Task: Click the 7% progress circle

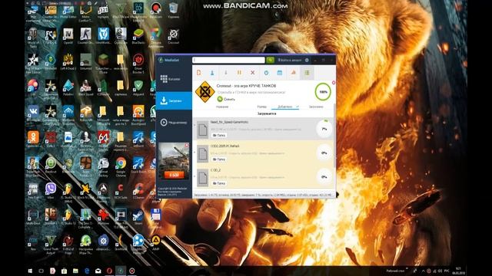Action: [x=324, y=129]
